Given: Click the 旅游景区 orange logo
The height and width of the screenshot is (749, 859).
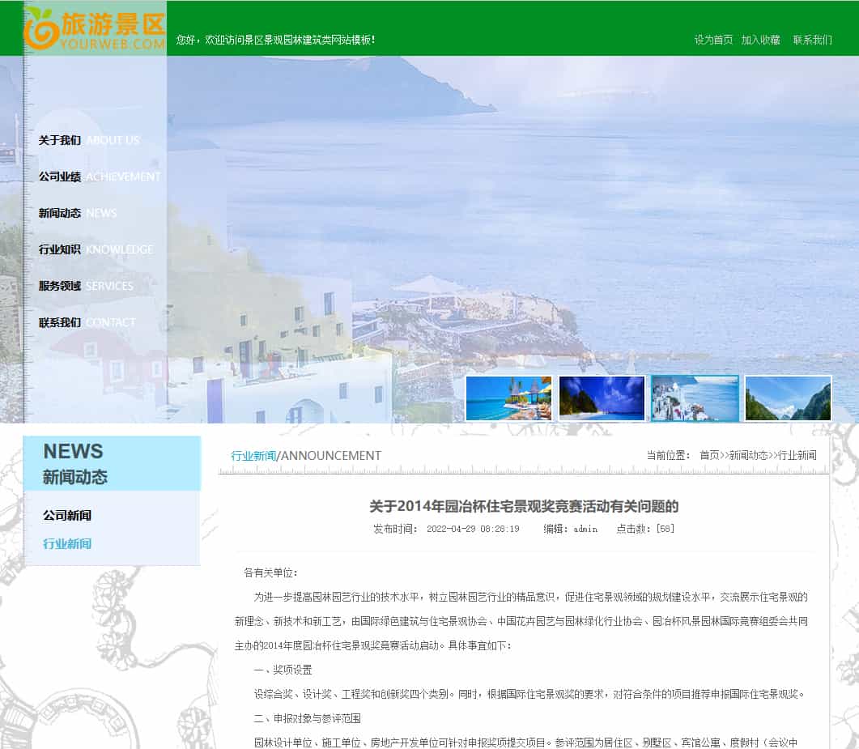Looking at the screenshot, I should pos(95,29).
